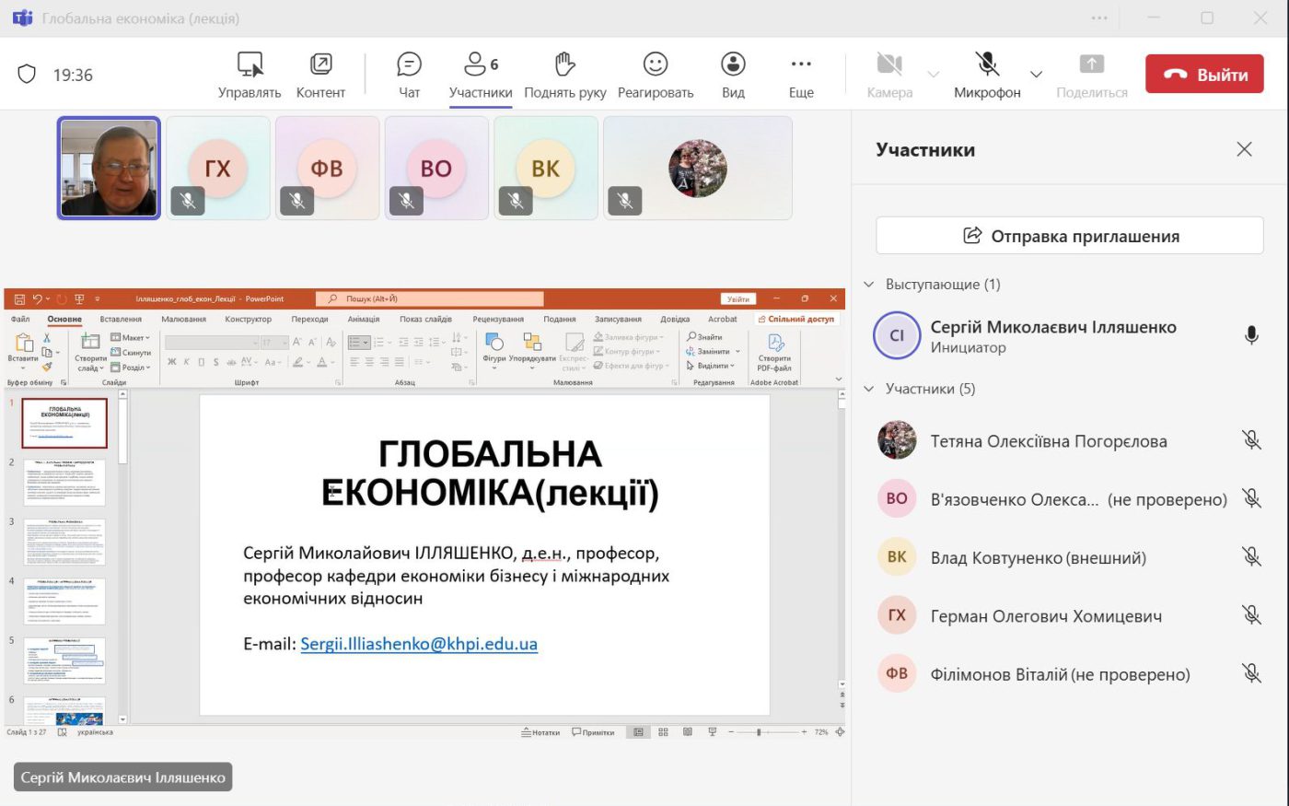Click the Отправка приглашения button

[1069, 235]
